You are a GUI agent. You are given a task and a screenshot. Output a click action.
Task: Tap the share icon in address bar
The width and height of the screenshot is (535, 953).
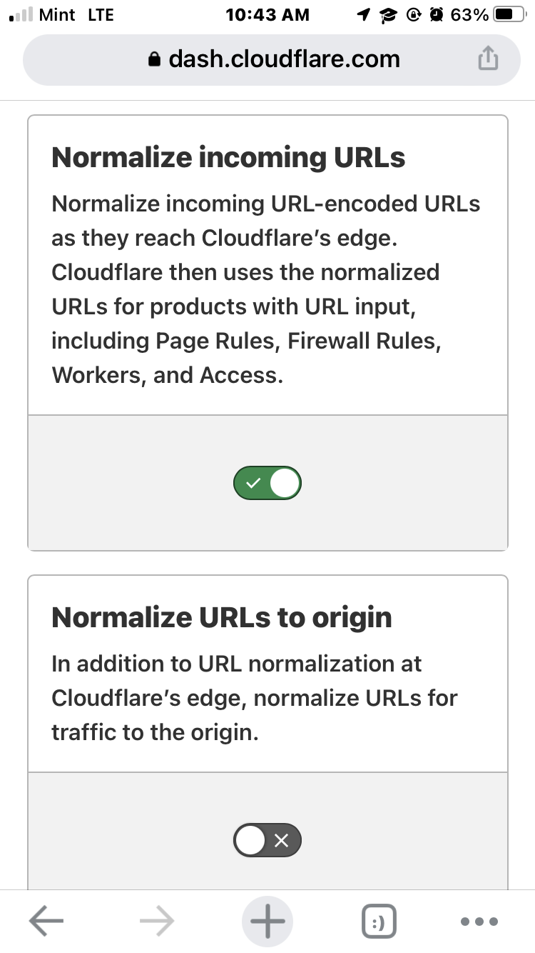pos(487,59)
